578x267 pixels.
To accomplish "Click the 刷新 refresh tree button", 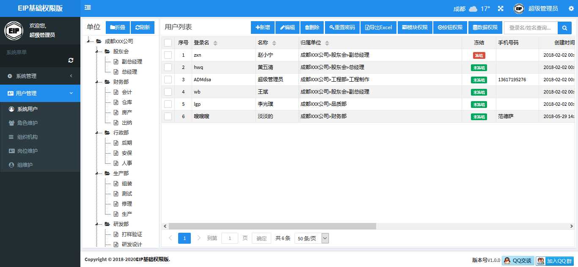I will [143, 28].
